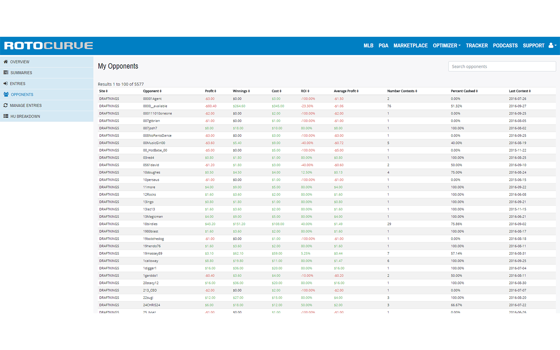The image size is (560, 350).
Task: Expand the Optimizer dropdown menu
Action: coord(447,45)
